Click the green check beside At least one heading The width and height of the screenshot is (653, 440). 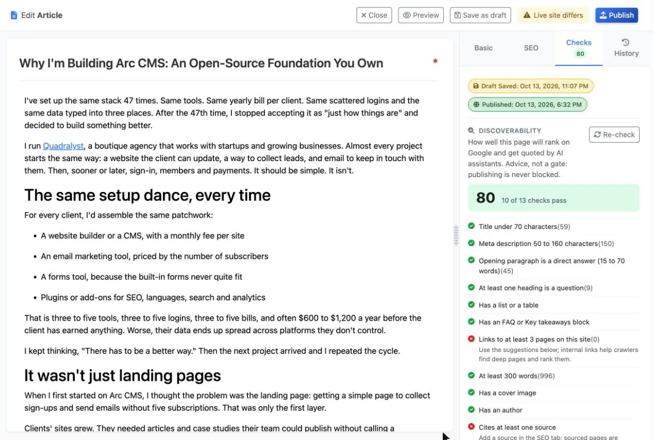pos(471,287)
